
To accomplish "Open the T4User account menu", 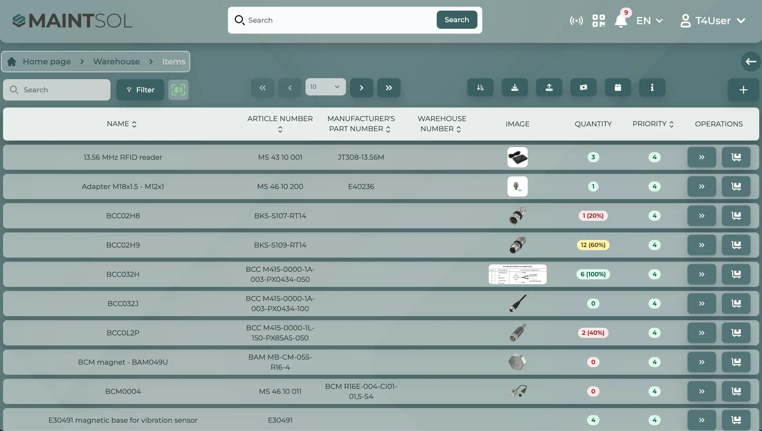I will [713, 21].
